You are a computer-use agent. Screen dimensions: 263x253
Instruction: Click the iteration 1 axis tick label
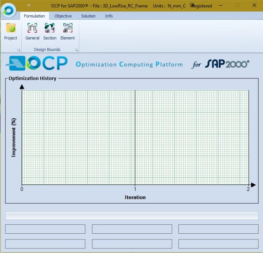pos(135,189)
